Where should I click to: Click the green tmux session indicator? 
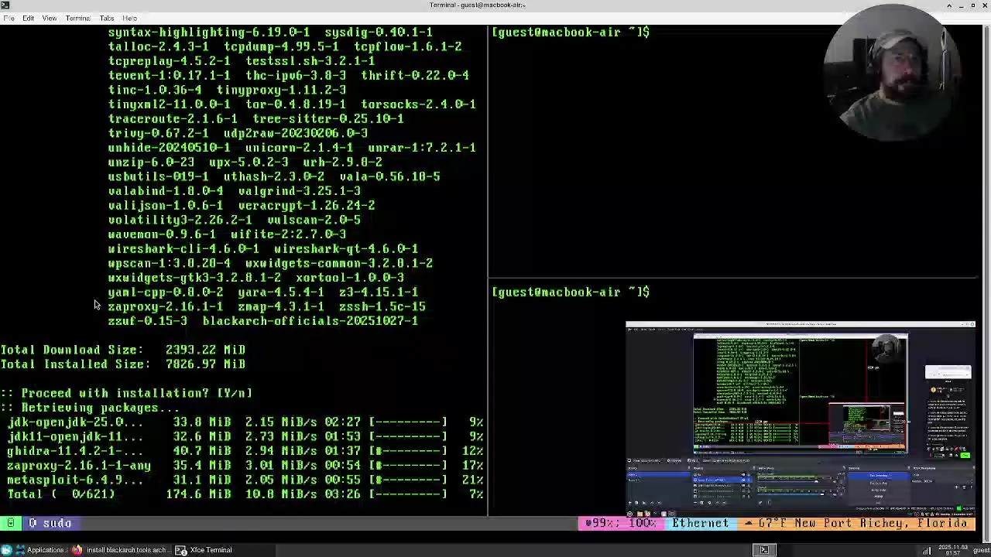click(10, 524)
